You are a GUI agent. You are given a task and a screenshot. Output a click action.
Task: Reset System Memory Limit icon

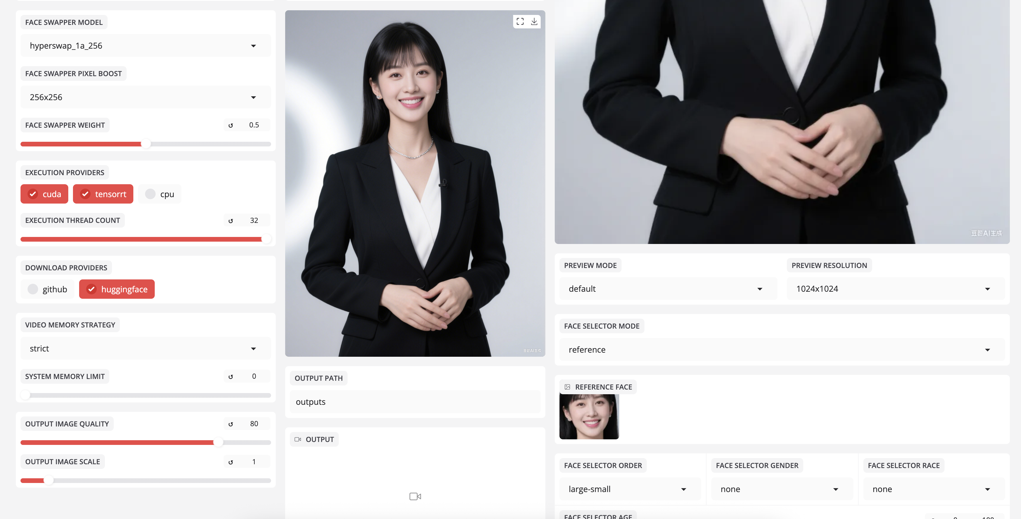[231, 376]
